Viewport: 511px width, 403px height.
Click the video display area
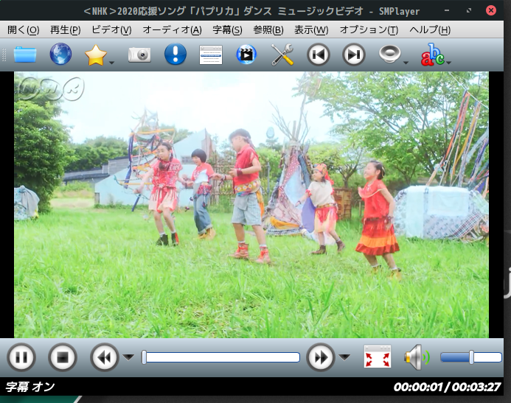pyautogui.click(x=251, y=205)
